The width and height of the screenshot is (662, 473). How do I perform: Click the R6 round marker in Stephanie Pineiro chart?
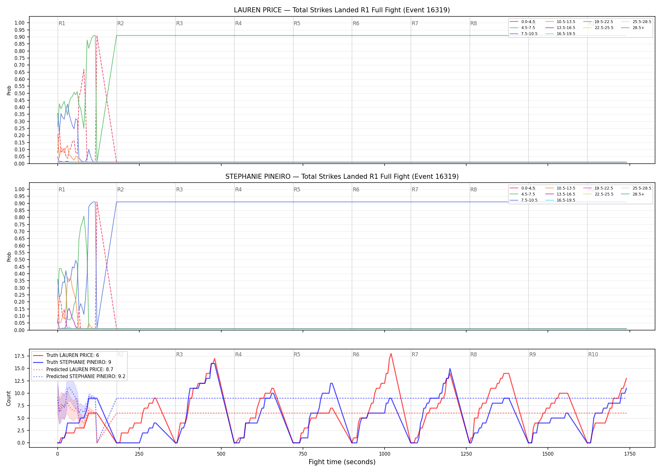pos(356,190)
